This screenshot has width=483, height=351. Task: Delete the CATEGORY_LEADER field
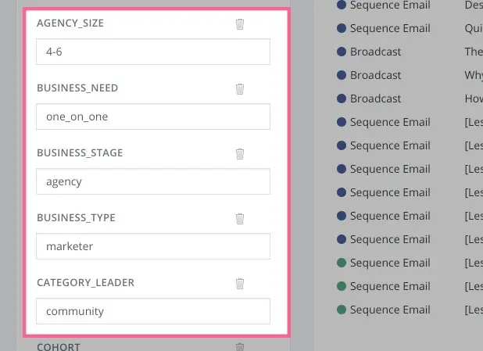click(240, 284)
